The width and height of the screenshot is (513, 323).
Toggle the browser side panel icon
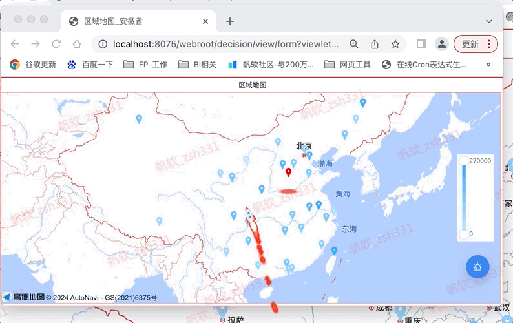click(x=421, y=44)
